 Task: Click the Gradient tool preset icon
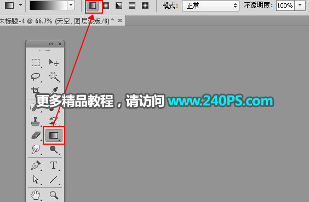(x=9, y=5)
